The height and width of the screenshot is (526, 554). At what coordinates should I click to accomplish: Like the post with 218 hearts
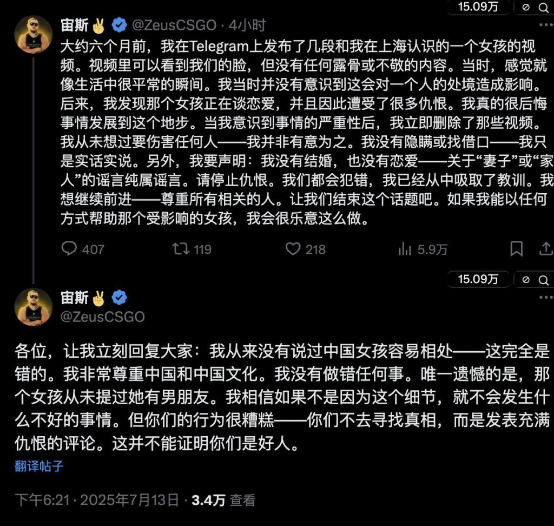pos(293,248)
